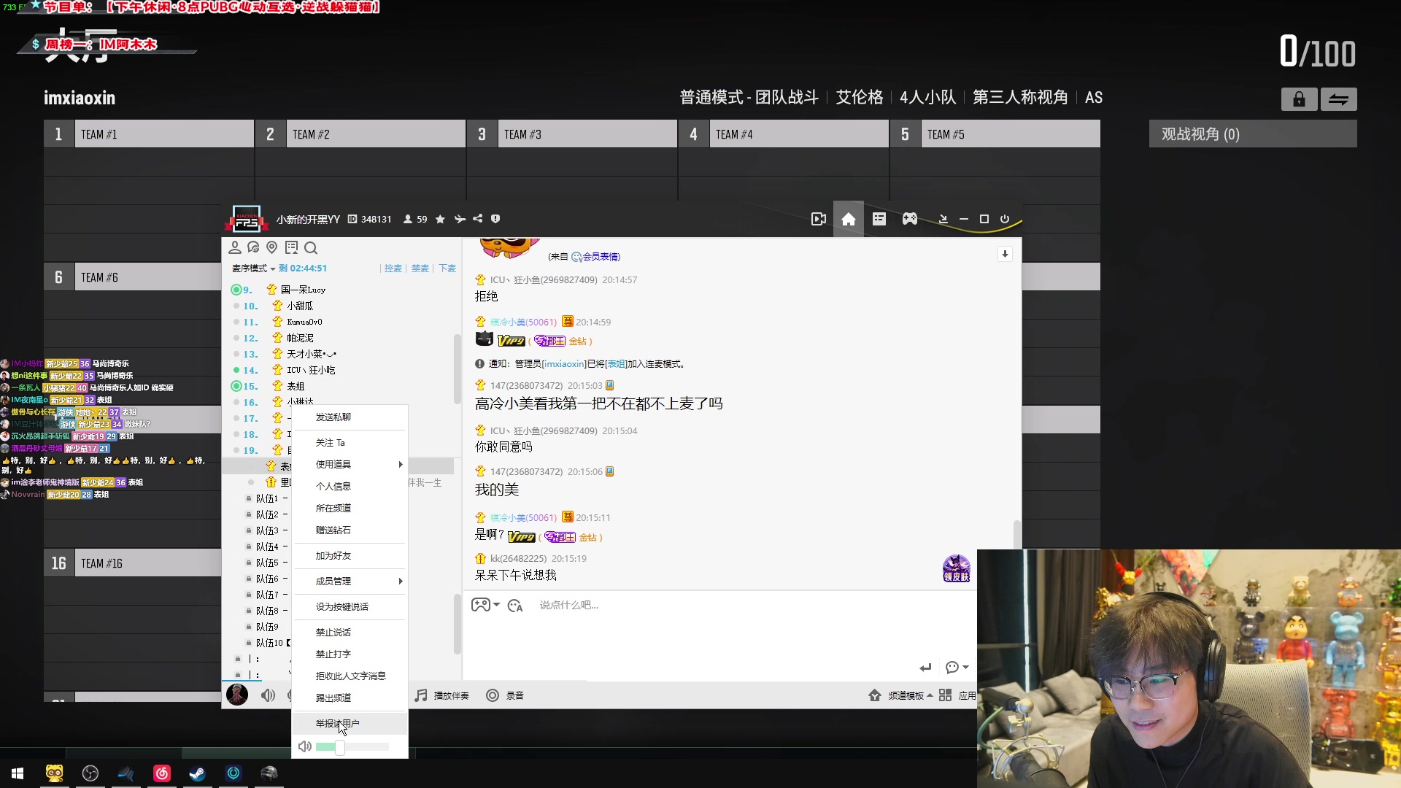Expand 成员管理 submenu
This screenshot has height=788, width=1401.
tap(350, 582)
